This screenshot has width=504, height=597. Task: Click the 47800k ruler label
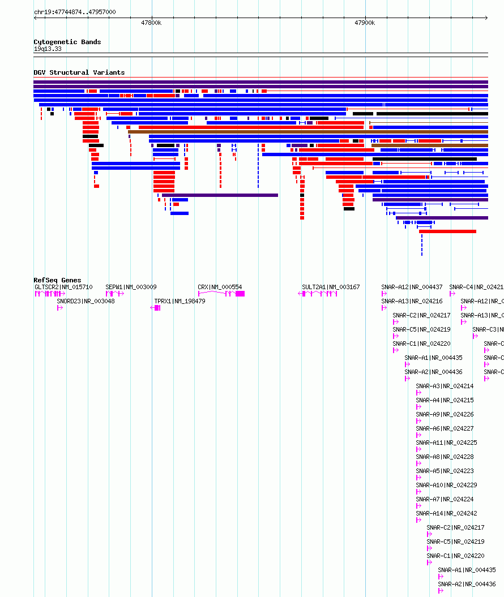pyautogui.click(x=151, y=23)
